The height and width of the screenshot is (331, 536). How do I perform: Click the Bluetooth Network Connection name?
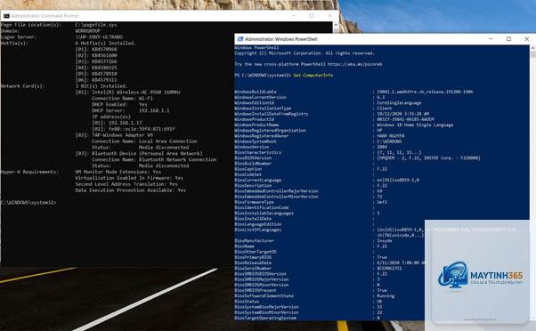pos(177,160)
